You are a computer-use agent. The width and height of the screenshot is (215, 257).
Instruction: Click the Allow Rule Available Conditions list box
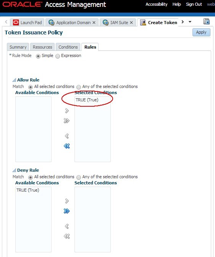pos(33,129)
